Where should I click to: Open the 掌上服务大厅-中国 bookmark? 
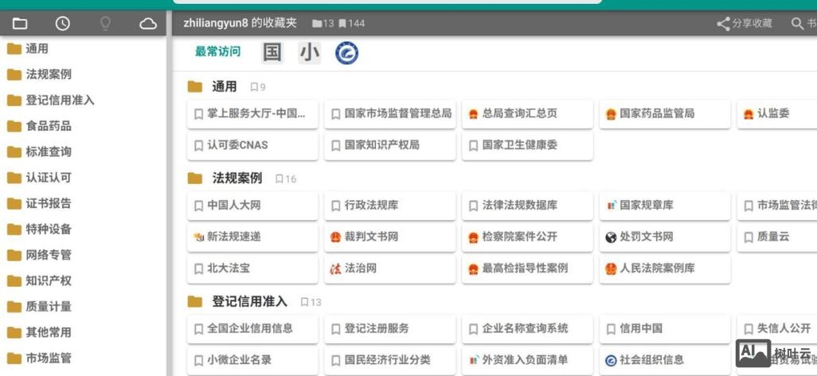point(252,114)
